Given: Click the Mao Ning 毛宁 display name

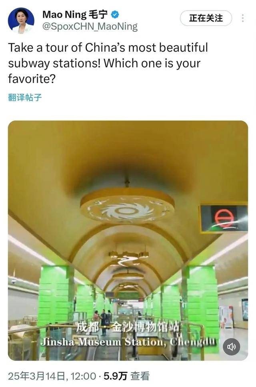Looking at the screenshot, I should [75, 14].
